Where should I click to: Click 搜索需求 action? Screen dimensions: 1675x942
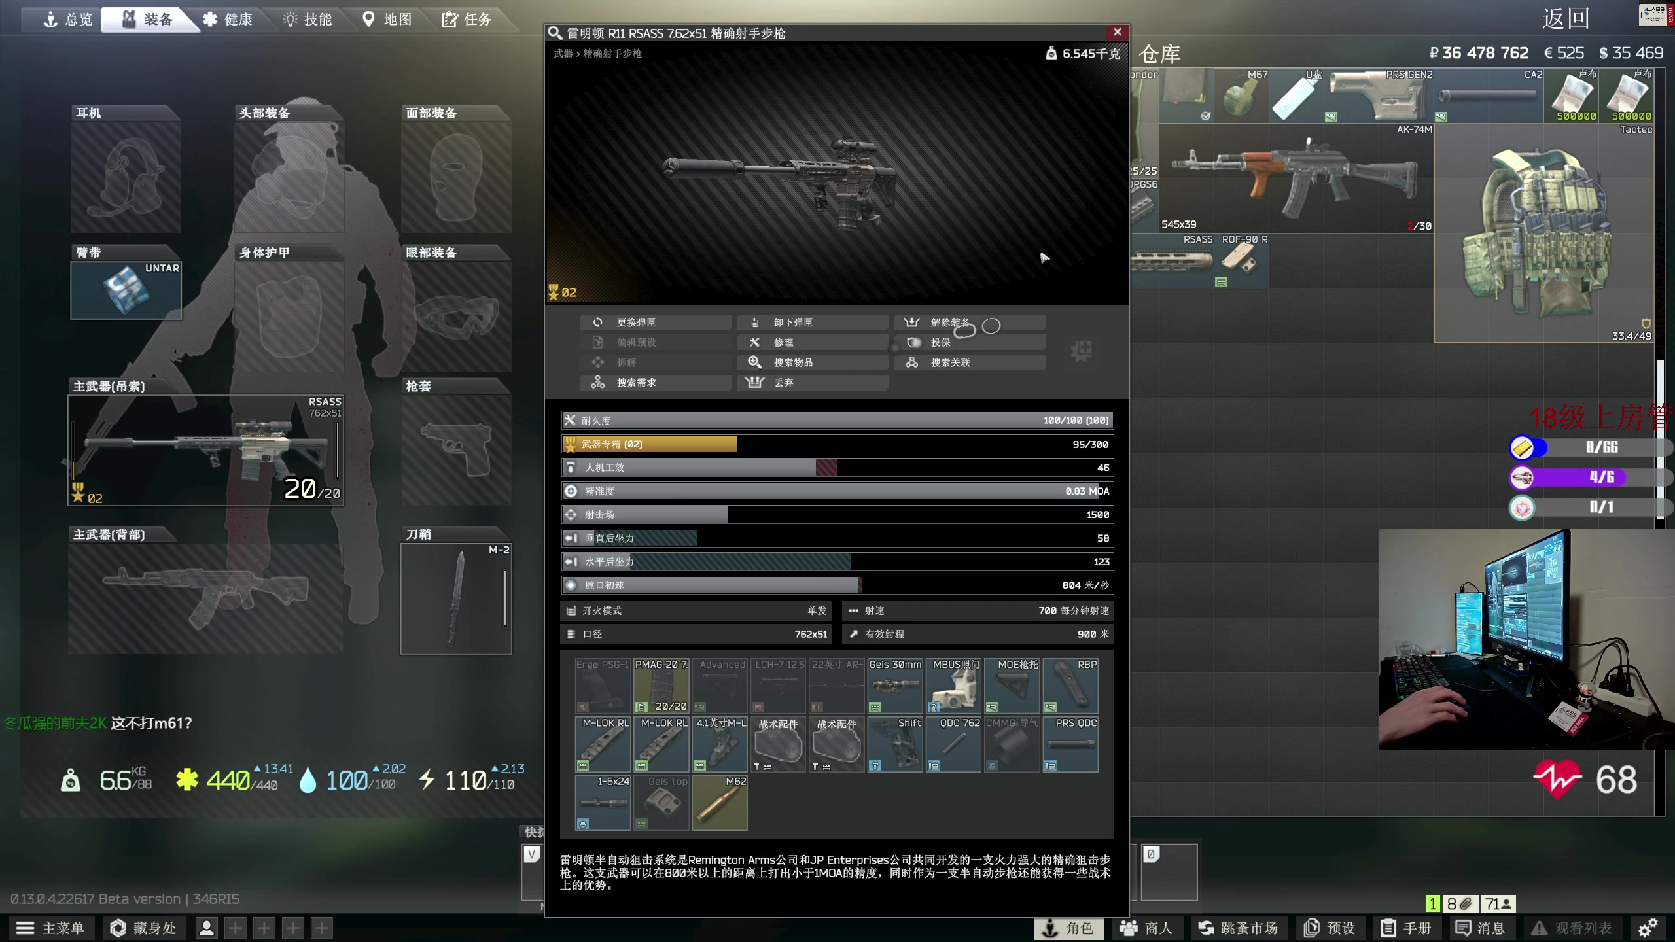pyautogui.click(x=656, y=383)
